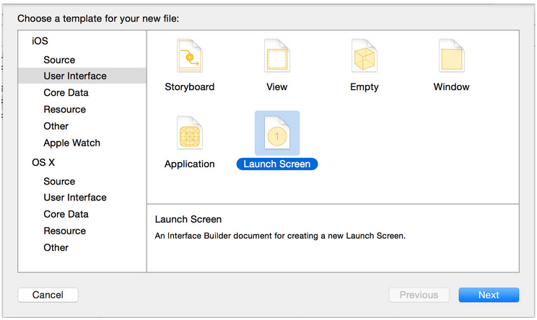Click the Launch Screen template icon
Viewport: 537px width, 320px height.
[x=276, y=134]
